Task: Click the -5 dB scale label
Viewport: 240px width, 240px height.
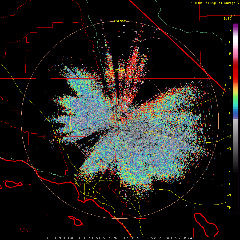Action: click(x=229, y=172)
